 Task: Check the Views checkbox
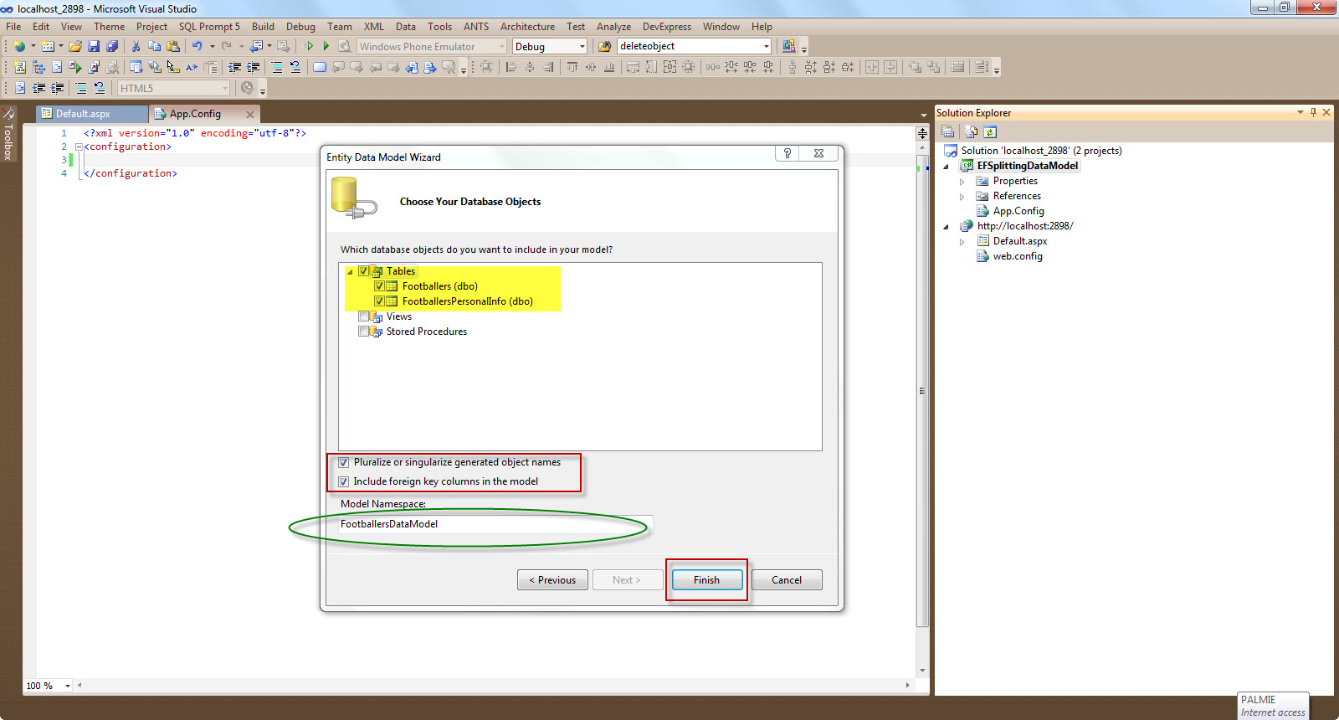[x=363, y=316]
